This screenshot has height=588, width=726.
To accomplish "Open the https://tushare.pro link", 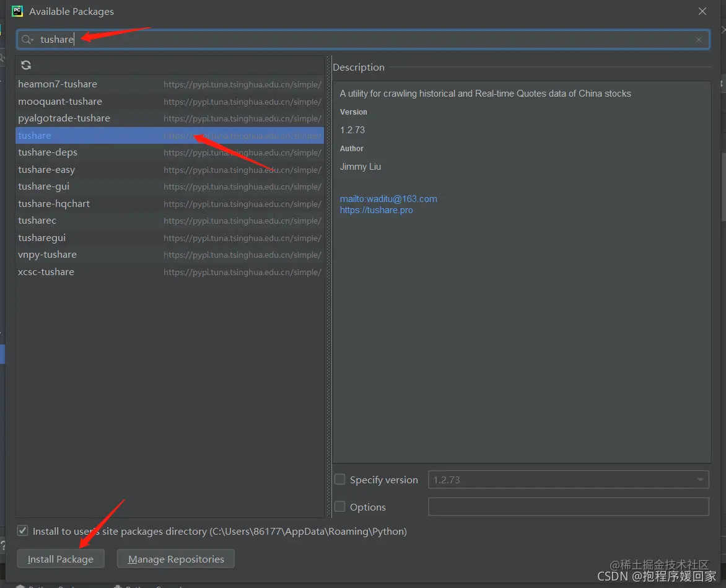I will tap(377, 210).
